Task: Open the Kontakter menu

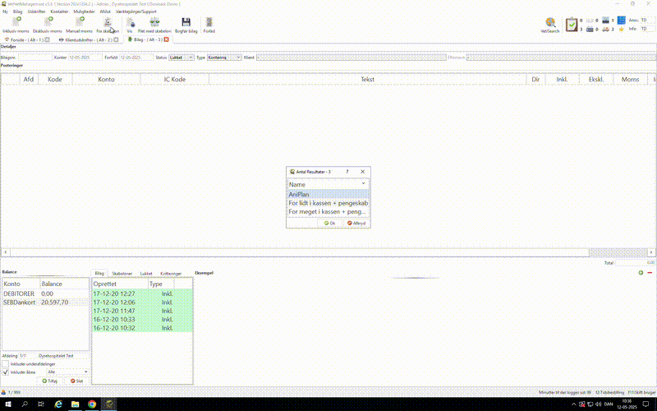Action: click(x=59, y=12)
